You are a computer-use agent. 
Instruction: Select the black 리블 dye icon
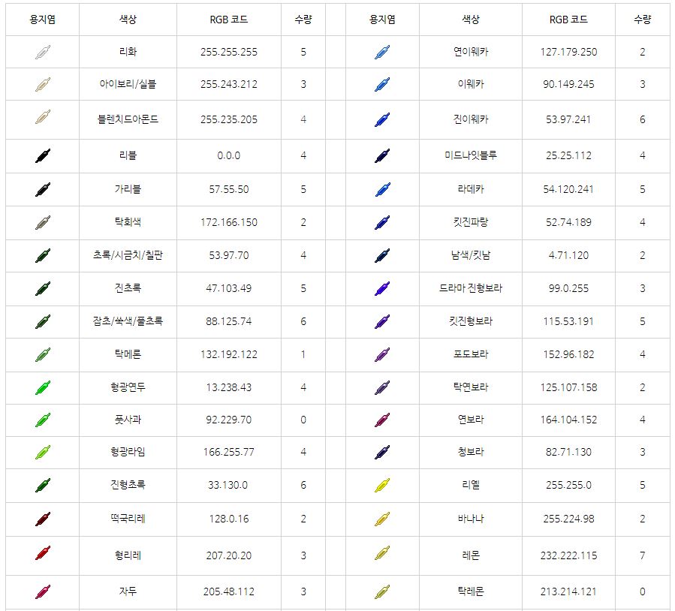pyautogui.click(x=43, y=156)
